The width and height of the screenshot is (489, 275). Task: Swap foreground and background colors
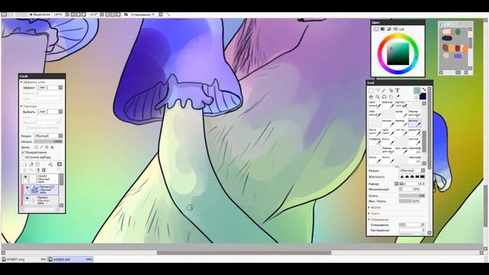(x=424, y=89)
